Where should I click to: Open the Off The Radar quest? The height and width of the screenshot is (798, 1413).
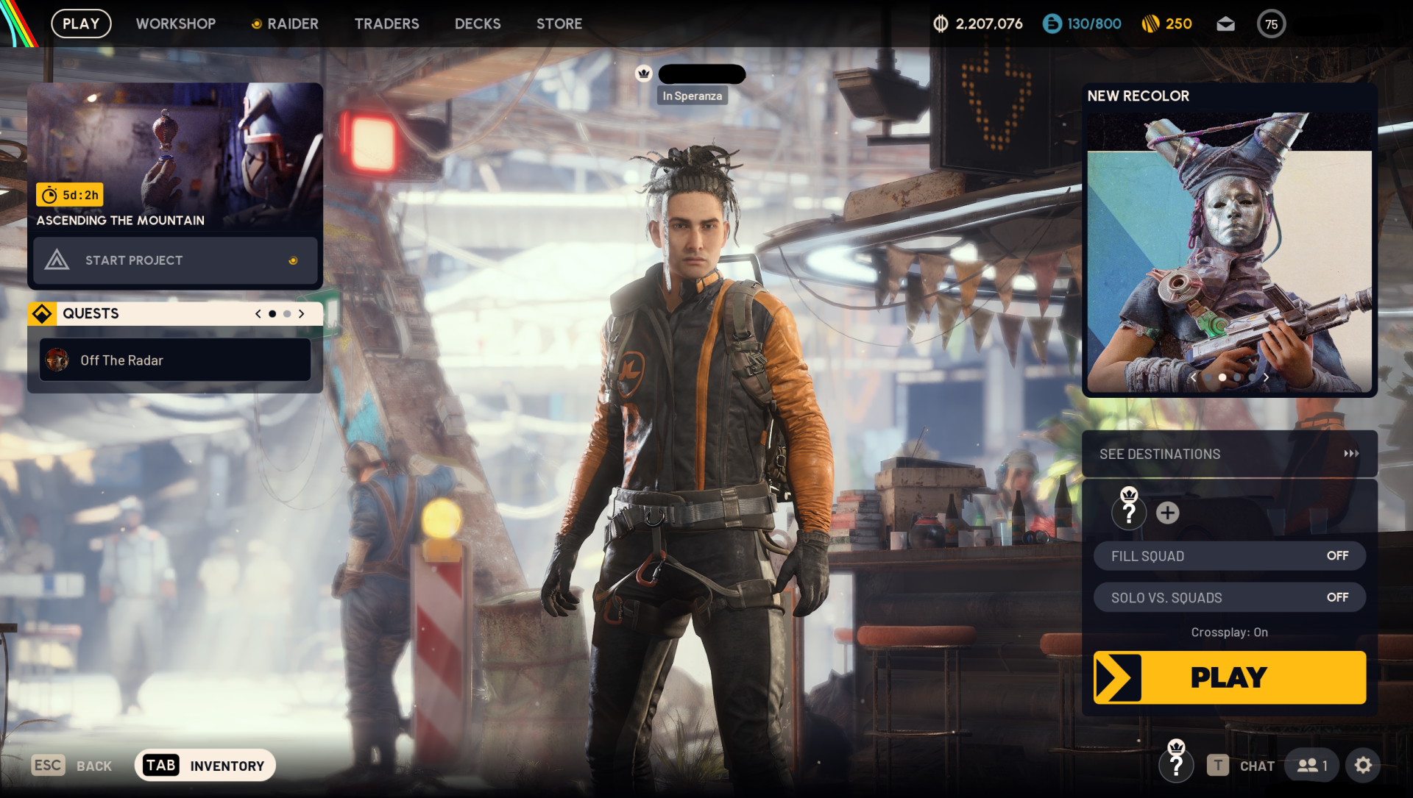[x=175, y=360]
